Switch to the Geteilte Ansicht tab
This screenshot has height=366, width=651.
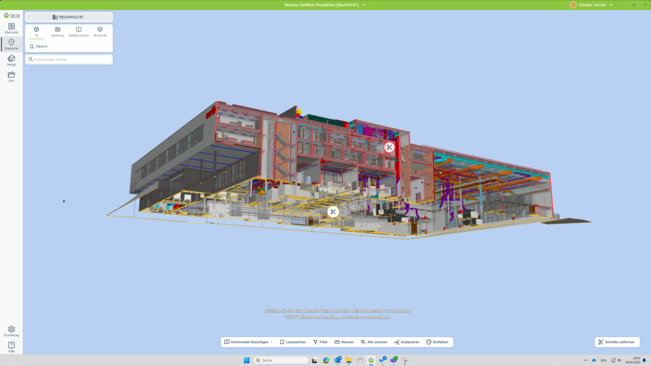click(x=79, y=31)
